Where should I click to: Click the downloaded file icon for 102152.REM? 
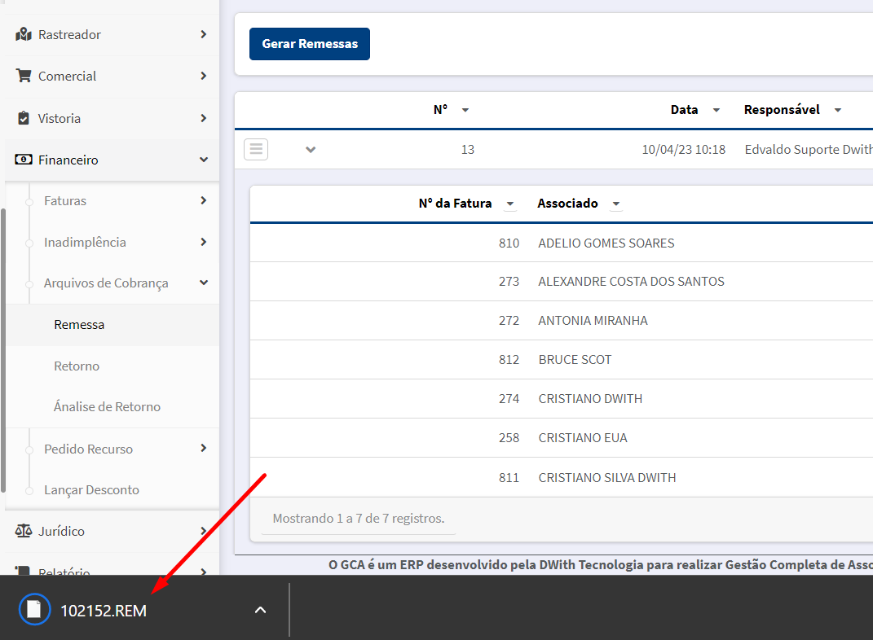coord(34,609)
